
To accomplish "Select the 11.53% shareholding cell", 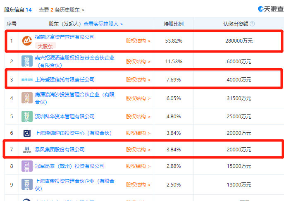I will (174, 62).
